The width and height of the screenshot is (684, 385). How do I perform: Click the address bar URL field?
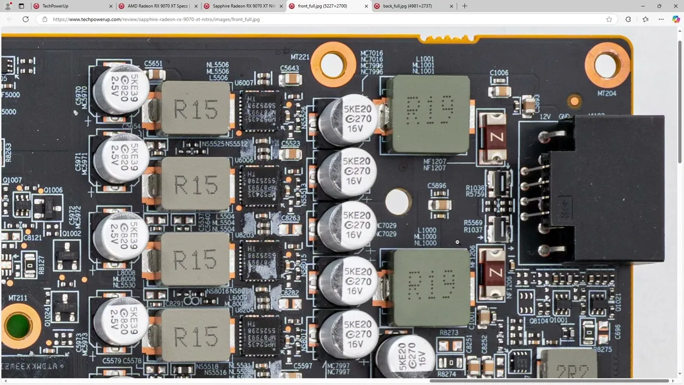(326, 19)
